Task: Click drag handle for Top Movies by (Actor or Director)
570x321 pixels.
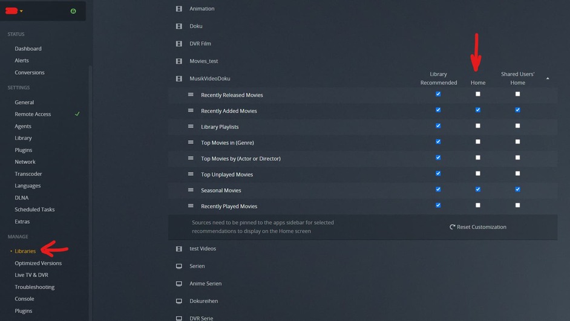Action: click(191, 158)
